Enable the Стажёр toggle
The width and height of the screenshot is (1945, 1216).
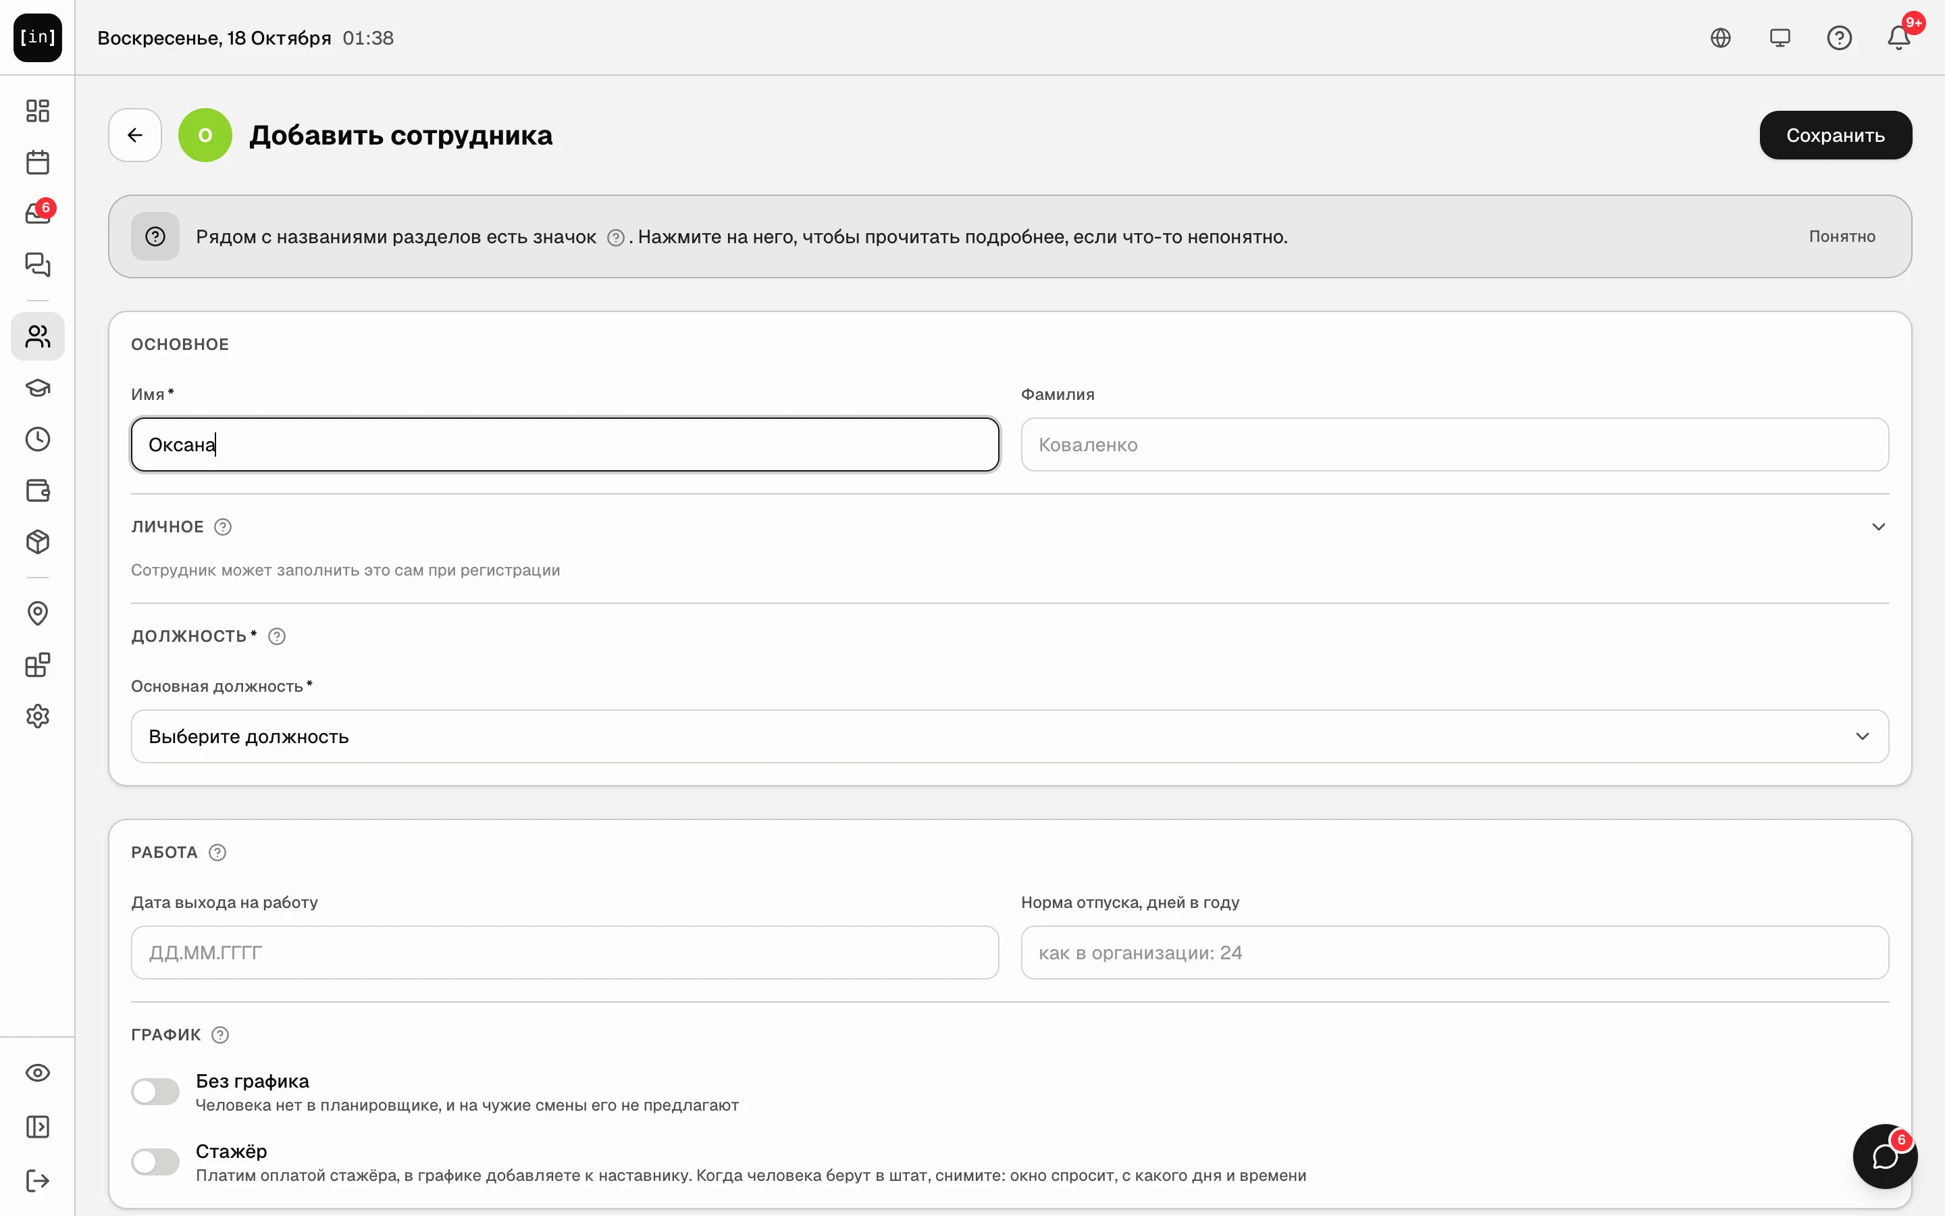click(155, 1162)
